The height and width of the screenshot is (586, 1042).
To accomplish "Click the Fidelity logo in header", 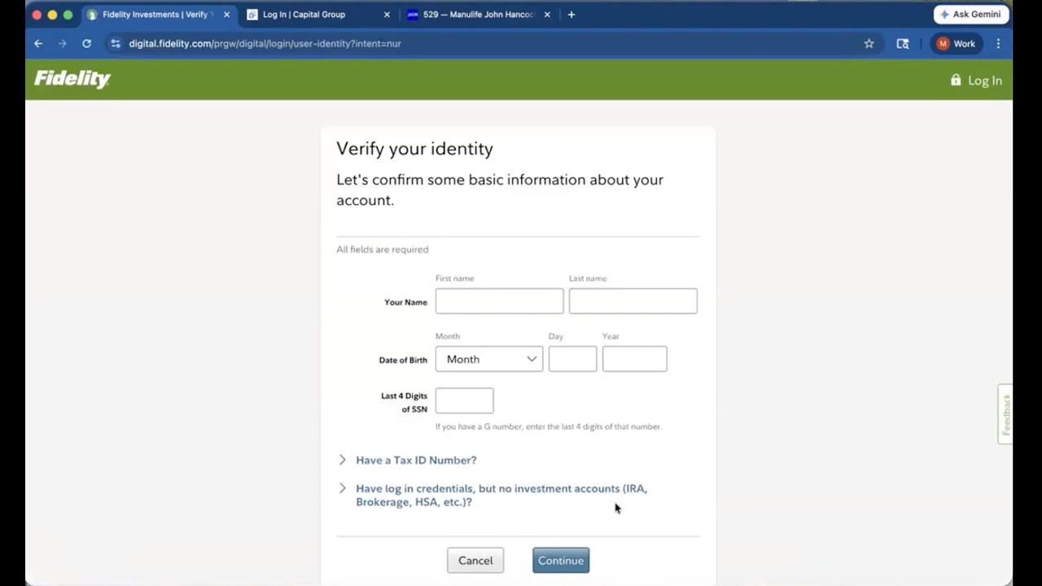I will [x=72, y=79].
